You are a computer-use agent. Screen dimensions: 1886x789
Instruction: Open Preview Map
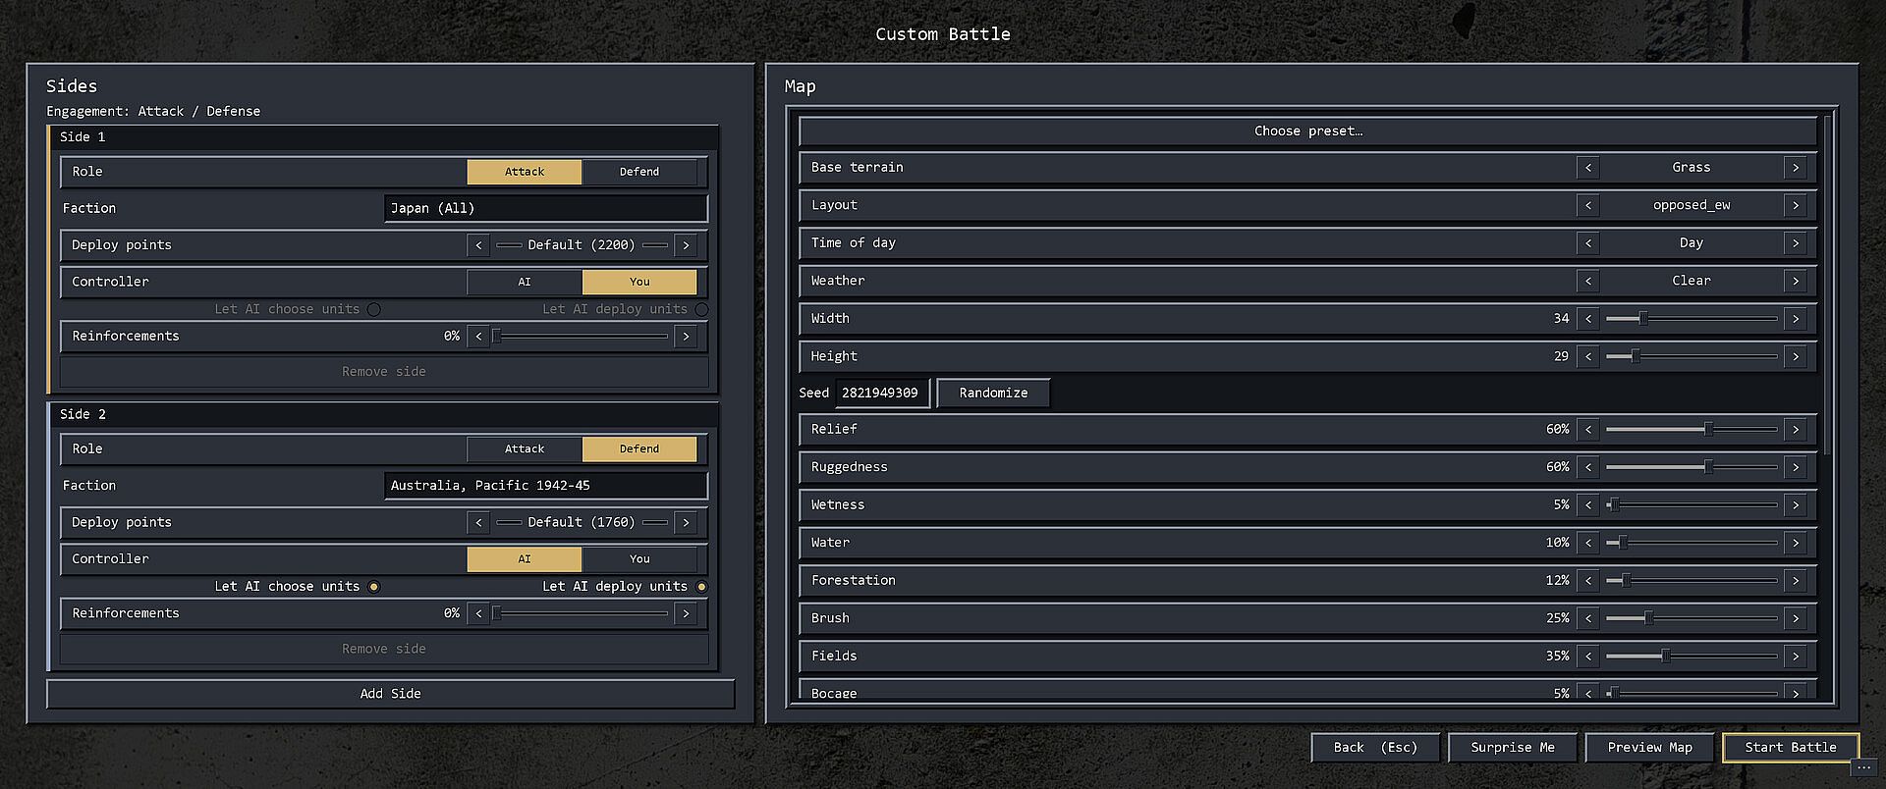pos(1649,748)
